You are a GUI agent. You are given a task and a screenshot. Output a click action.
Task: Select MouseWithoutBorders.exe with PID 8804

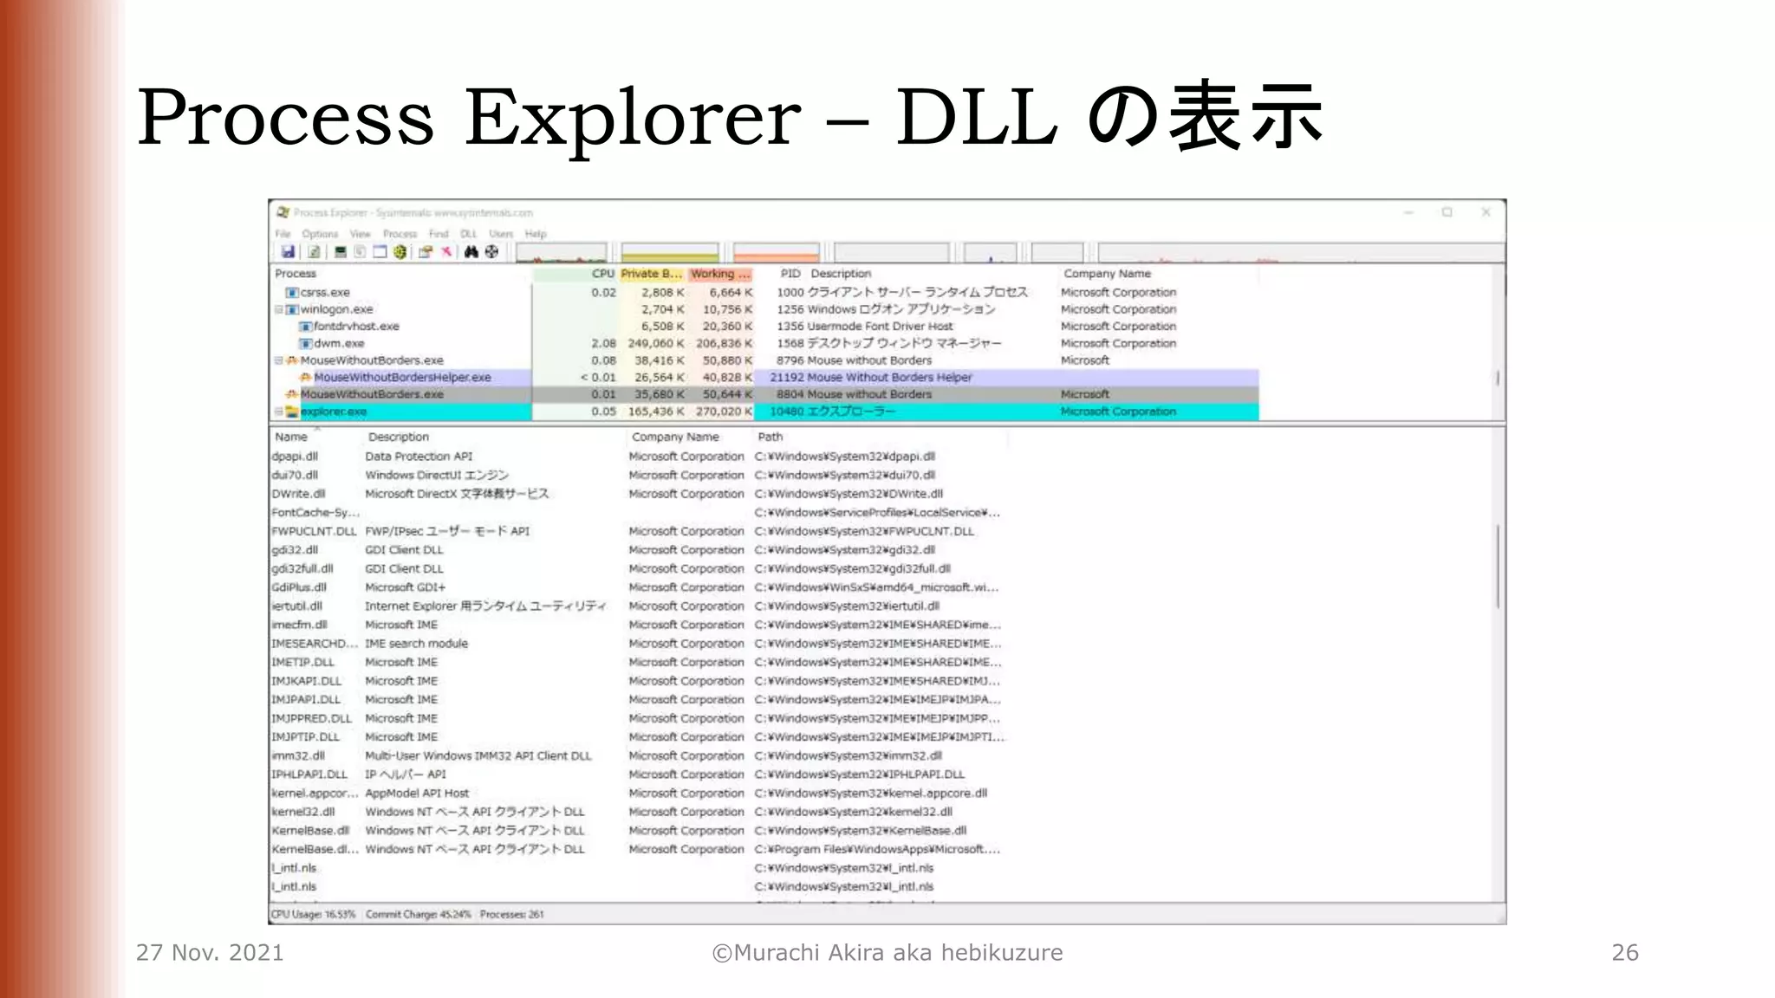pyautogui.click(x=764, y=394)
